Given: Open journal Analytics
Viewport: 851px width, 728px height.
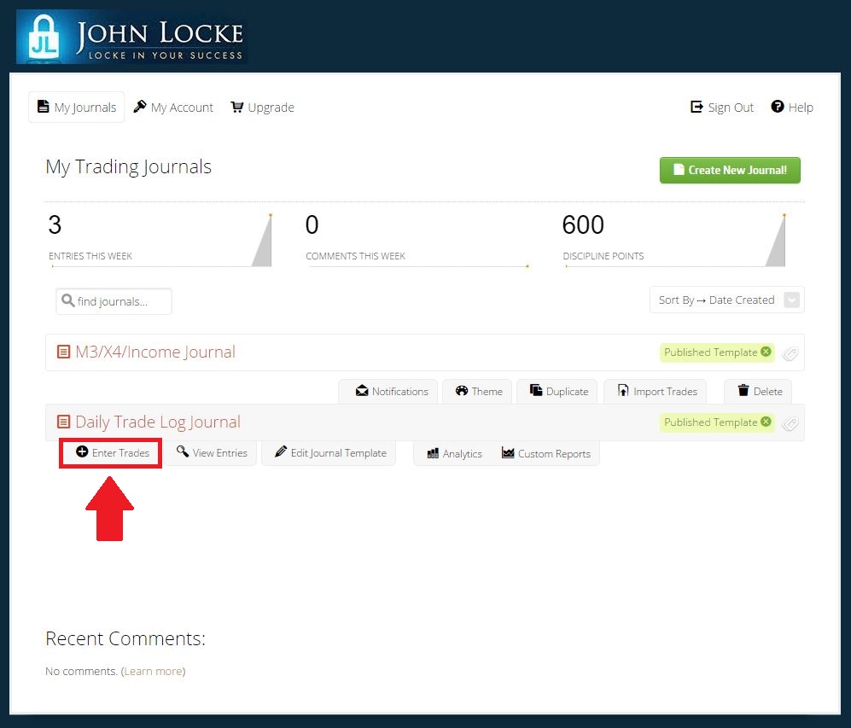Looking at the screenshot, I should [454, 453].
